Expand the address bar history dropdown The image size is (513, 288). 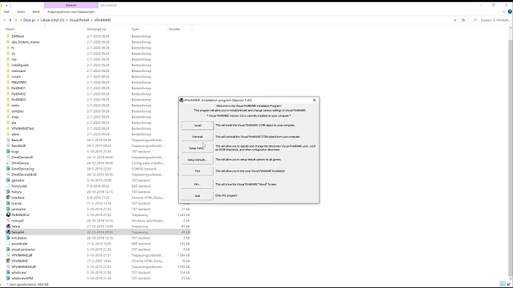pos(455,20)
